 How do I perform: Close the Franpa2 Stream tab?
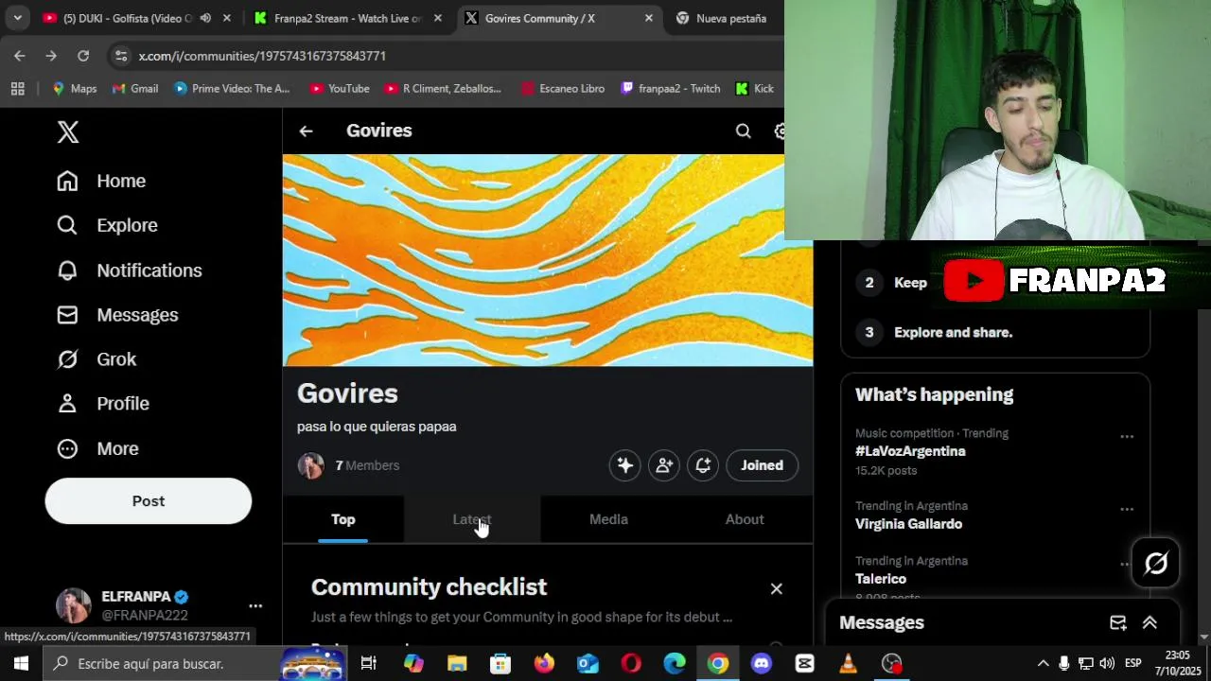[x=438, y=18]
